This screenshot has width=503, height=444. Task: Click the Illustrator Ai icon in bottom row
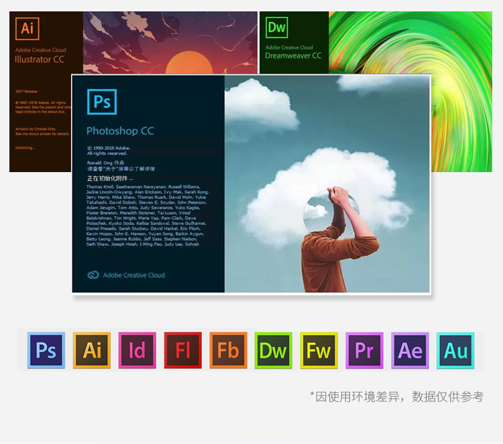[92, 350]
